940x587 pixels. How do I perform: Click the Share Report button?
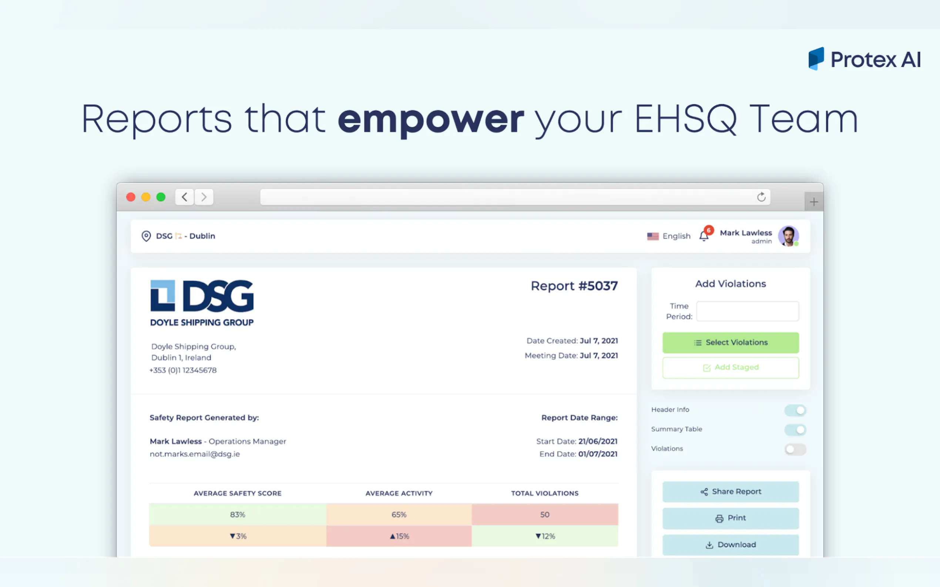[x=731, y=492]
